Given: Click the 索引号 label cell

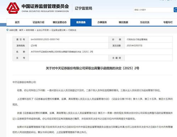Looking at the screenshot, I should coord(21,39).
